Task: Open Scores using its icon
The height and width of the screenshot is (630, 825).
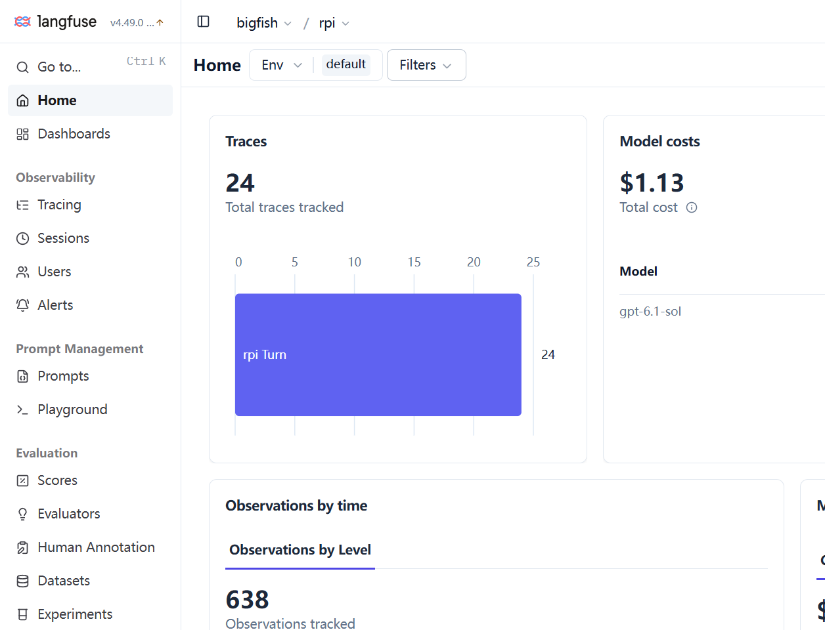Action: (23, 480)
